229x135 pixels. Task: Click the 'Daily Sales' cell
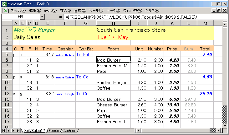click(x=27, y=37)
